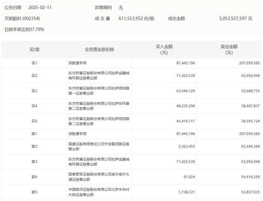
Task: Select stock name 天娱数科 (002354)
Action: point(22,18)
